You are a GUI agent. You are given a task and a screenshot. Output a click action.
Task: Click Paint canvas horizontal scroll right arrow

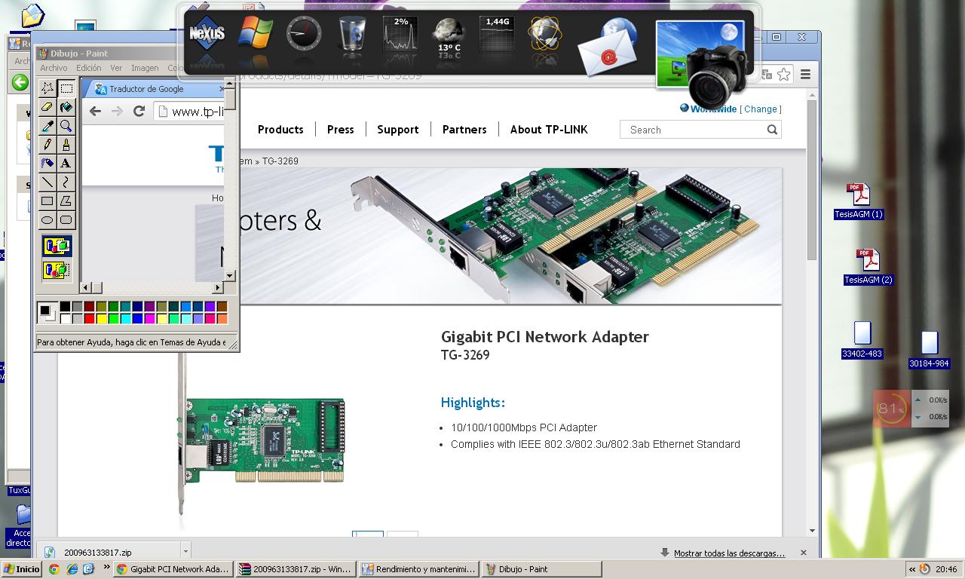click(218, 287)
